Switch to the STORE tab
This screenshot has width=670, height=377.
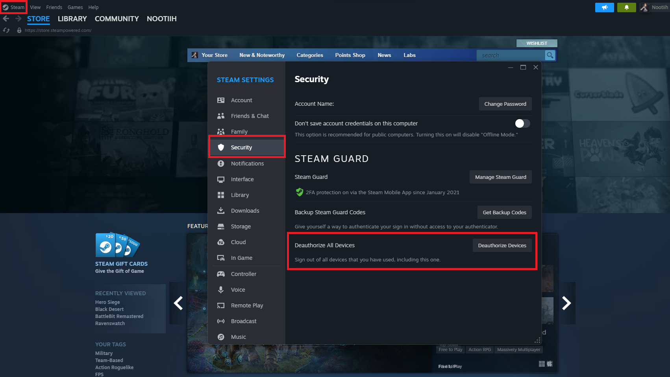coord(39,19)
